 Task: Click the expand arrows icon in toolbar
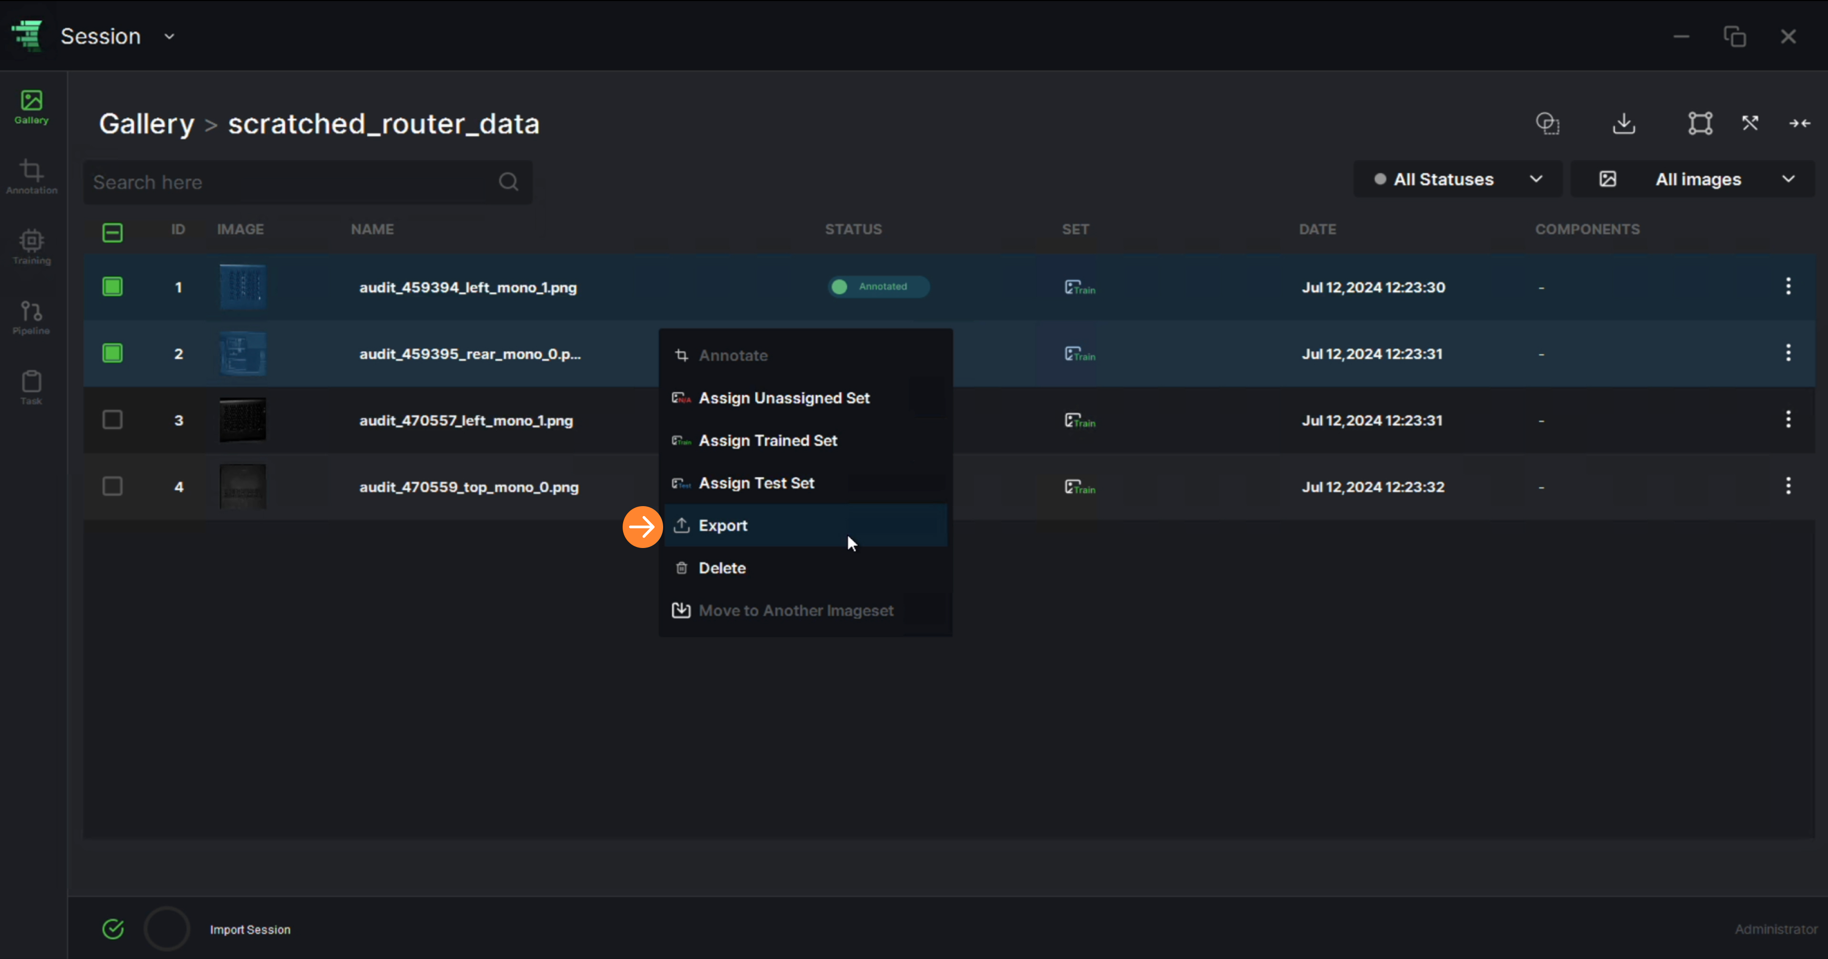1750,123
